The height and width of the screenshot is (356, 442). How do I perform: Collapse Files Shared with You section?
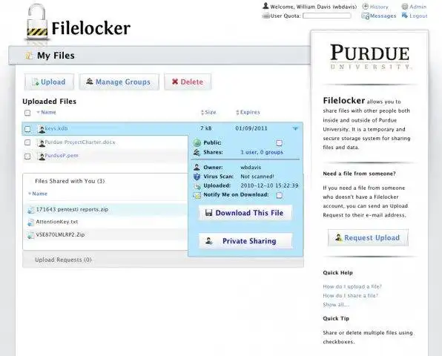70,181
